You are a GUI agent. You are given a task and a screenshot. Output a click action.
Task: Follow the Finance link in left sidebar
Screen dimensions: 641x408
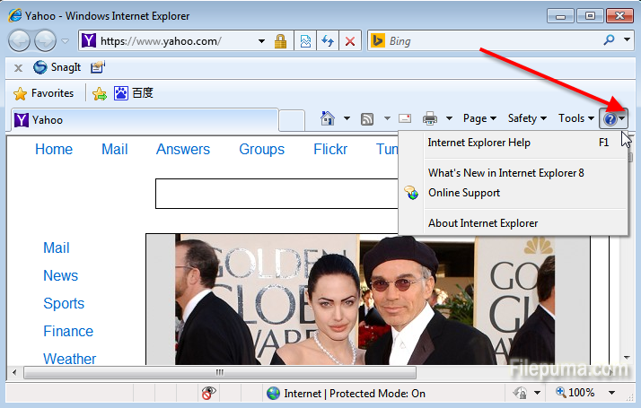[x=68, y=331]
